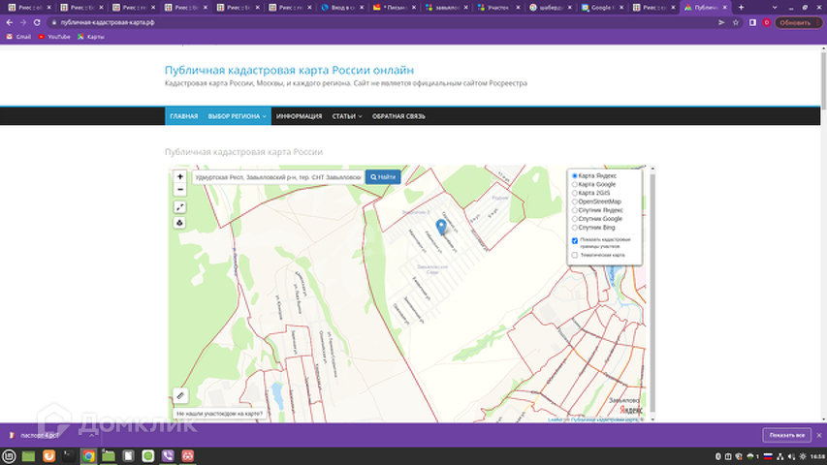
Task: Enable the Тематическая карта checkbox
Action: click(x=575, y=256)
